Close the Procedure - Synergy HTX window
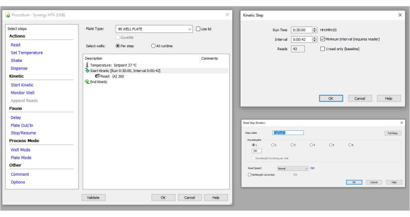This screenshot has width=410, height=217. (x=227, y=15)
